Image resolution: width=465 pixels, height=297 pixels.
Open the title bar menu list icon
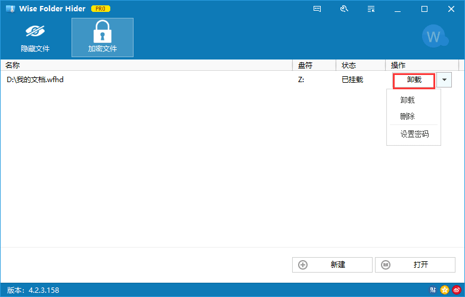pyautogui.click(x=371, y=9)
